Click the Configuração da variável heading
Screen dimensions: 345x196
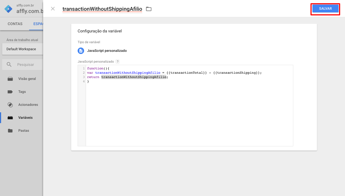(x=100, y=31)
